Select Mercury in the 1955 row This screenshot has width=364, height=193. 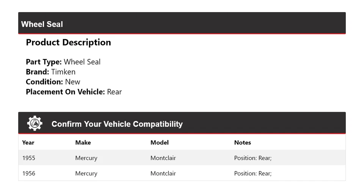click(86, 158)
